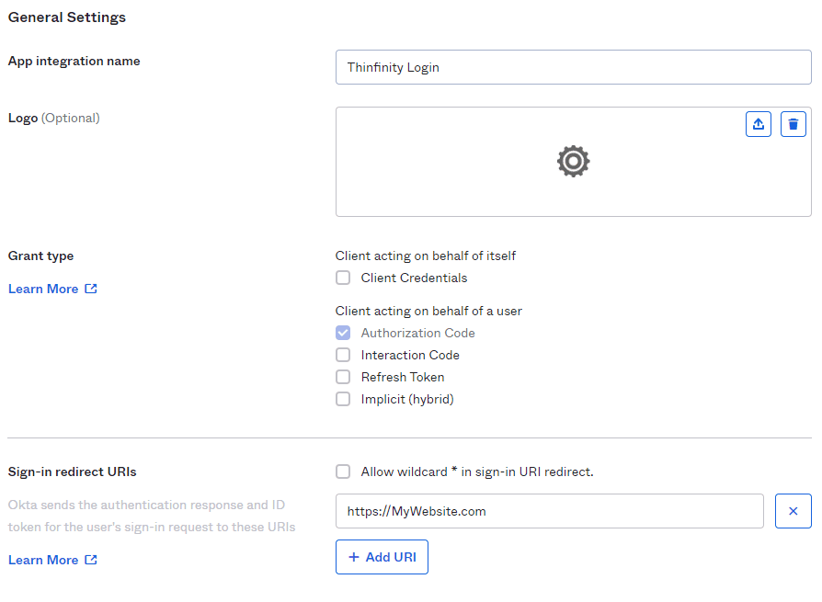Enable the Client Credentials grant
The image size is (822, 602).
pyautogui.click(x=343, y=277)
